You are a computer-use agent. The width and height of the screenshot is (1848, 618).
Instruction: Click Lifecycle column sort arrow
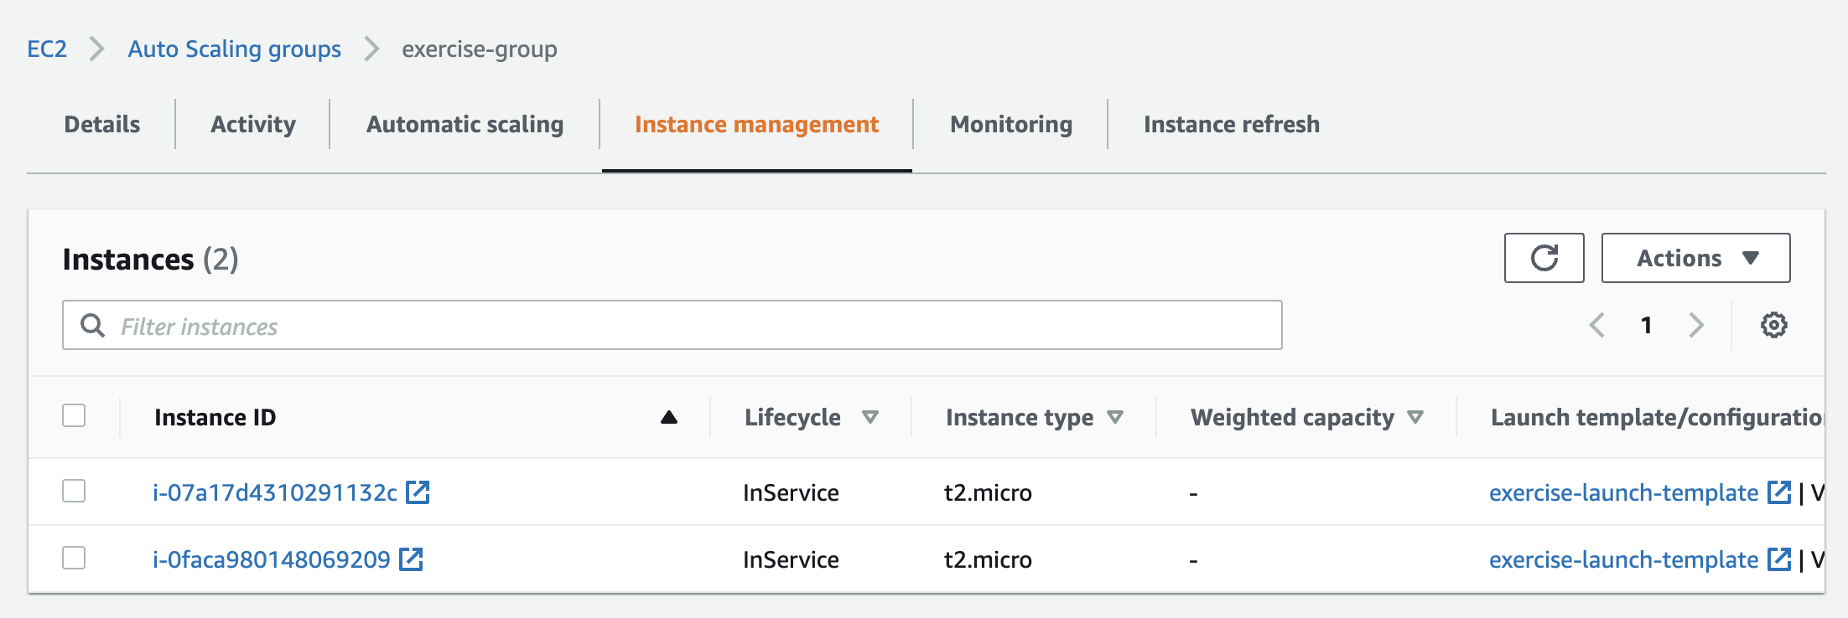(870, 417)
